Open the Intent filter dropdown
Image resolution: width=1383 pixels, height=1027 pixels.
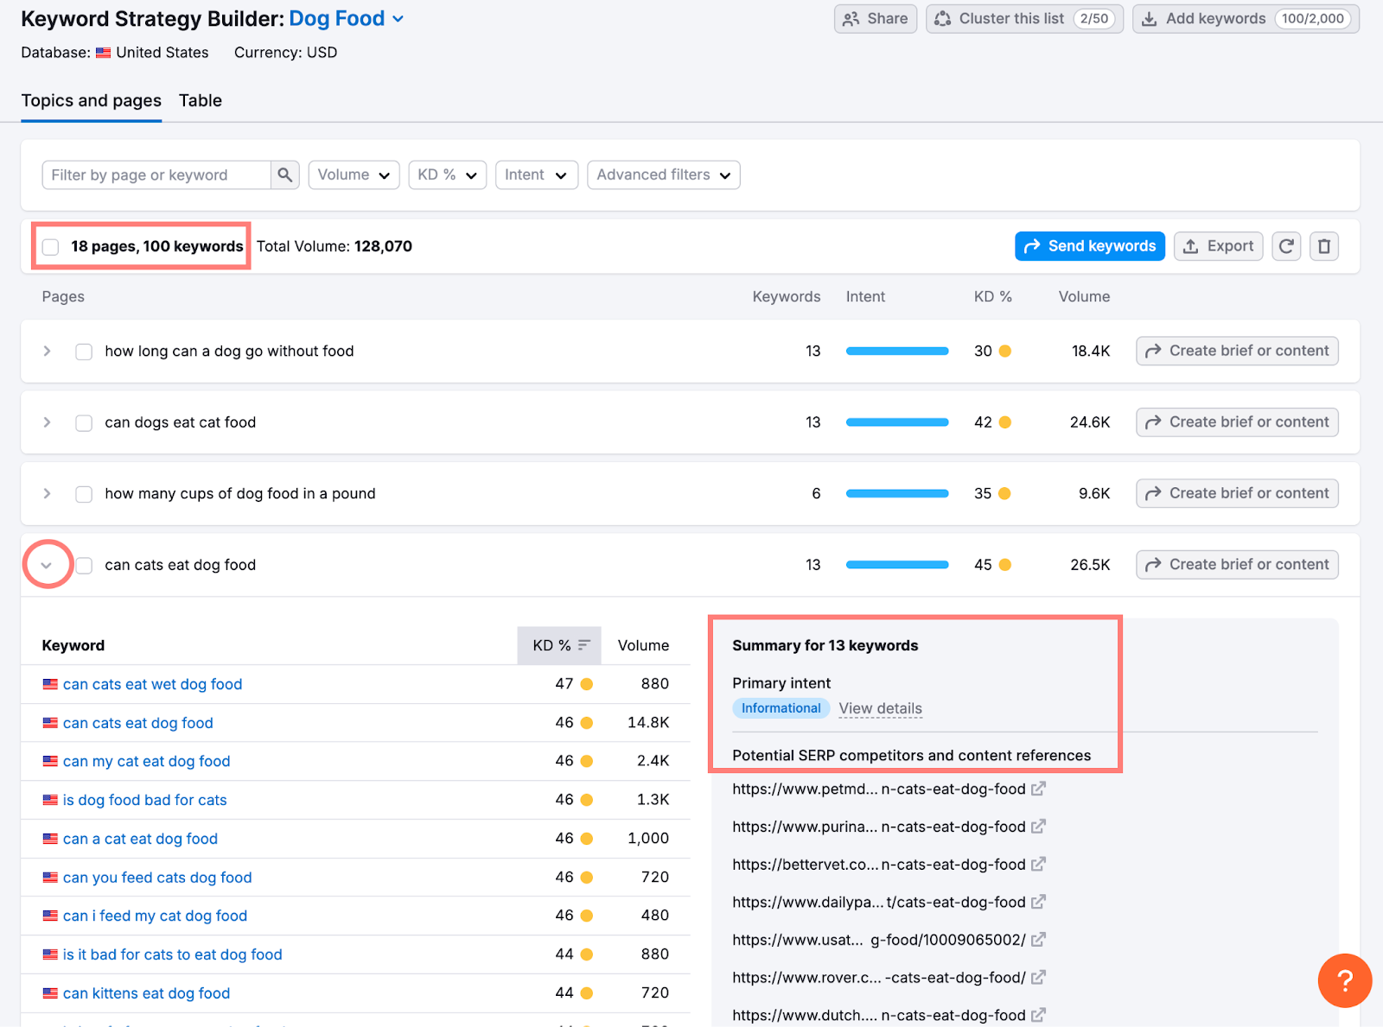point(536,174)
